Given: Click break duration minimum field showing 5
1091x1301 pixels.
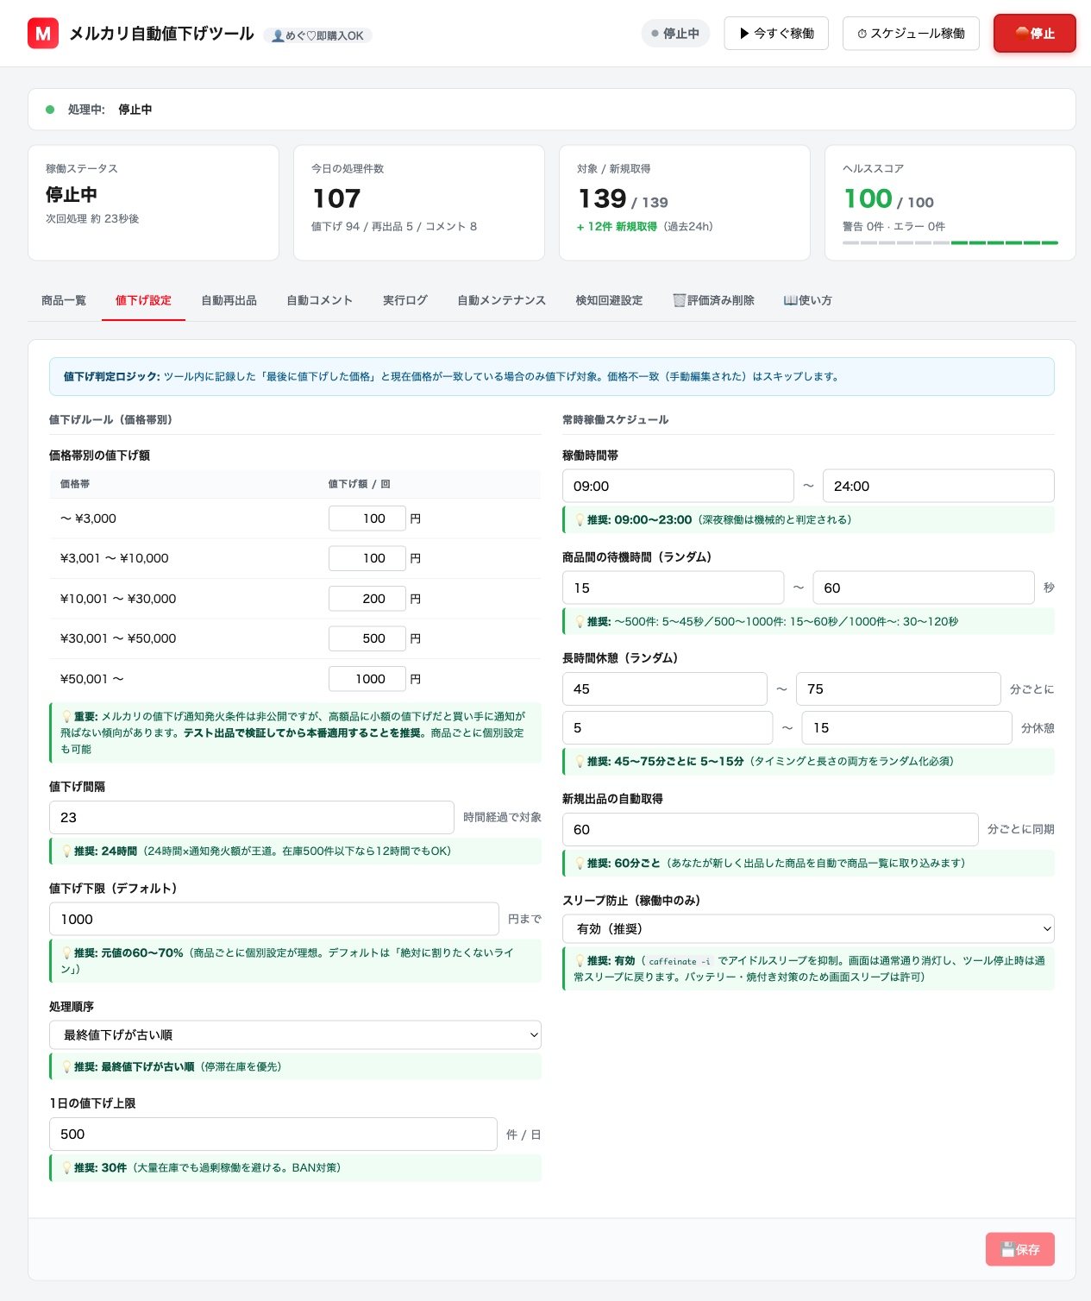Looking at the screenshot, I should pyautogui.click(x=668, y=727).
